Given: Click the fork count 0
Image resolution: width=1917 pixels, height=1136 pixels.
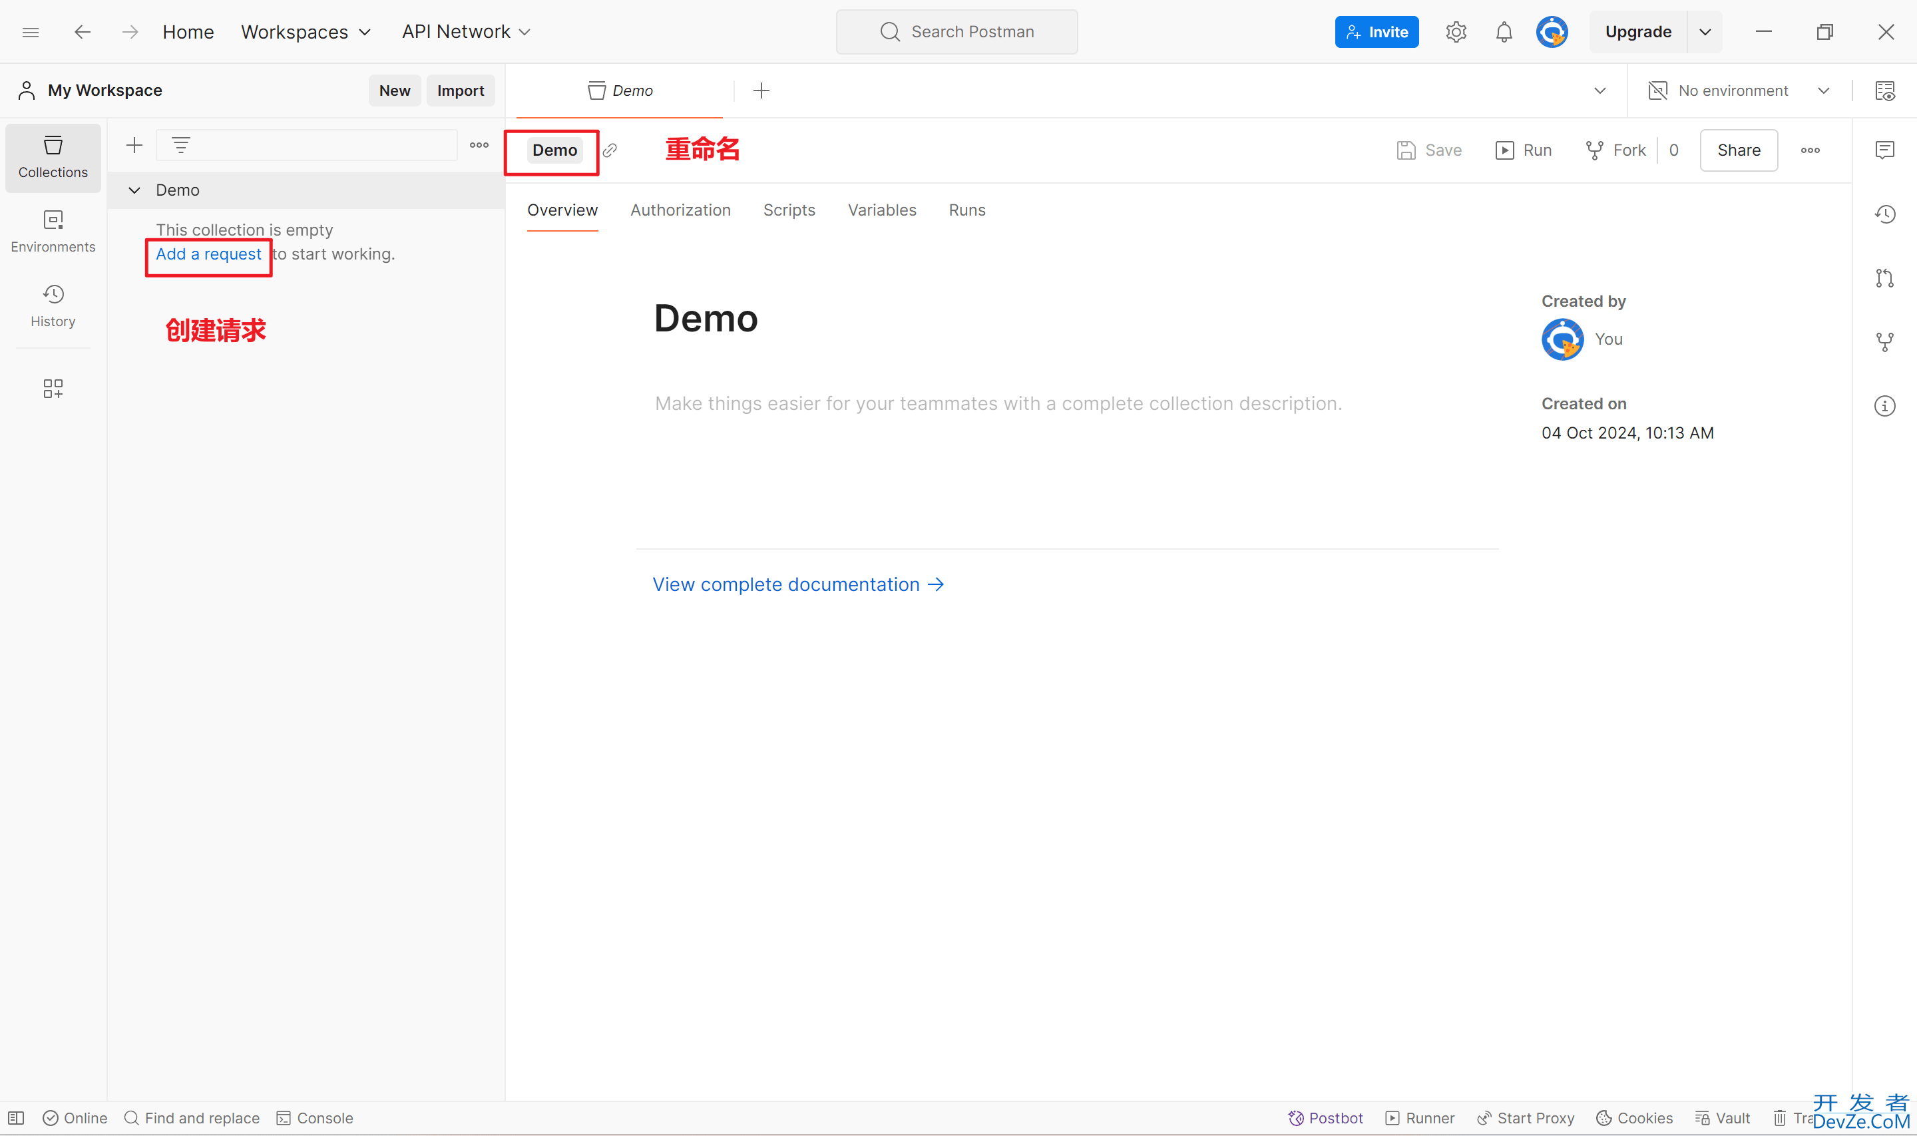Looking at the screenshot, I should tap(1674, 151).
